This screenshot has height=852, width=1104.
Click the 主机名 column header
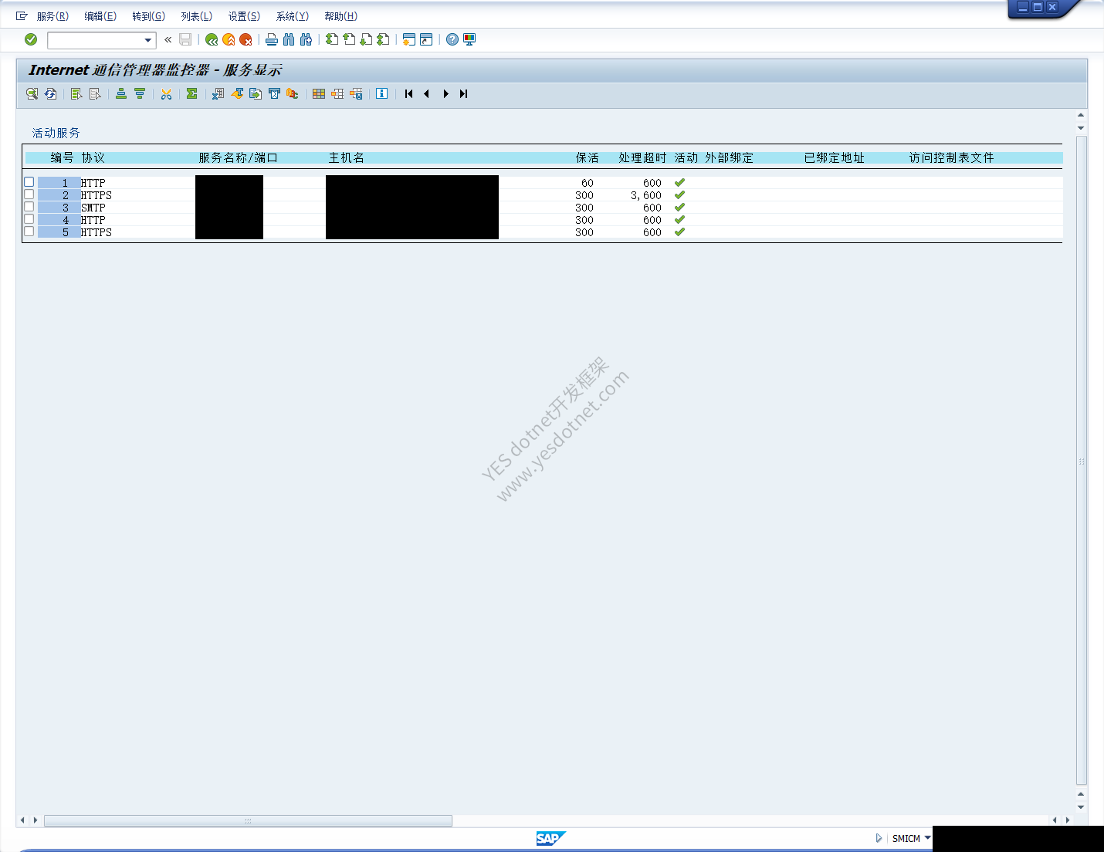click(x=347, y=157)
